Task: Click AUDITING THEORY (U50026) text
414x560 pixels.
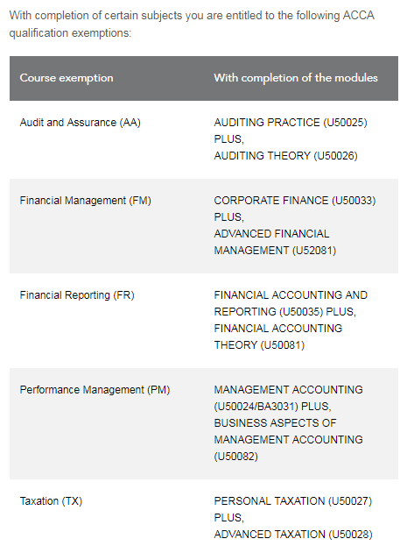Action: [x=285, y=156]
